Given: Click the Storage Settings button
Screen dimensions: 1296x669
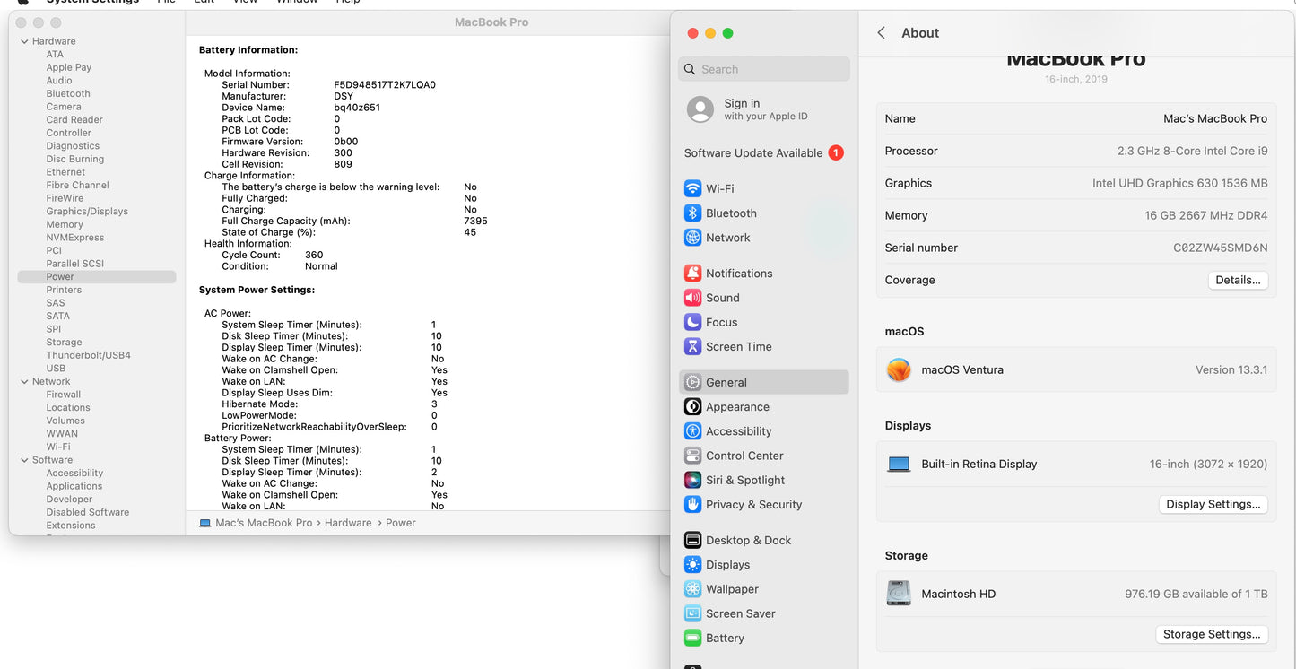Looking at the screenshot, I should (x=1211, y=635).
